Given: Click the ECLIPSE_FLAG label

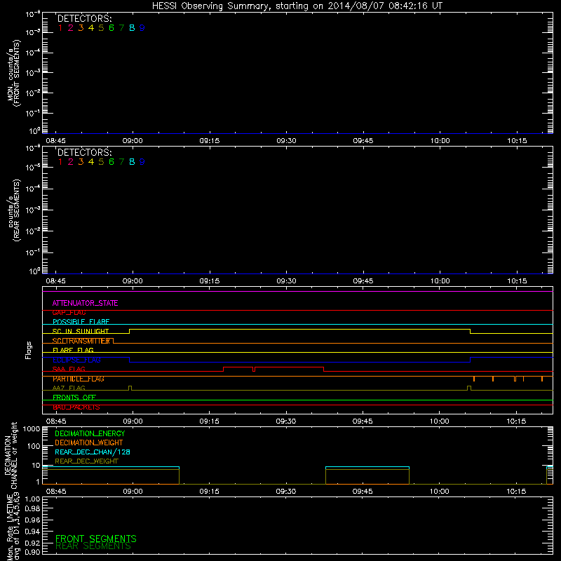Looking at the screenshot, I should [x=76, y=360].
